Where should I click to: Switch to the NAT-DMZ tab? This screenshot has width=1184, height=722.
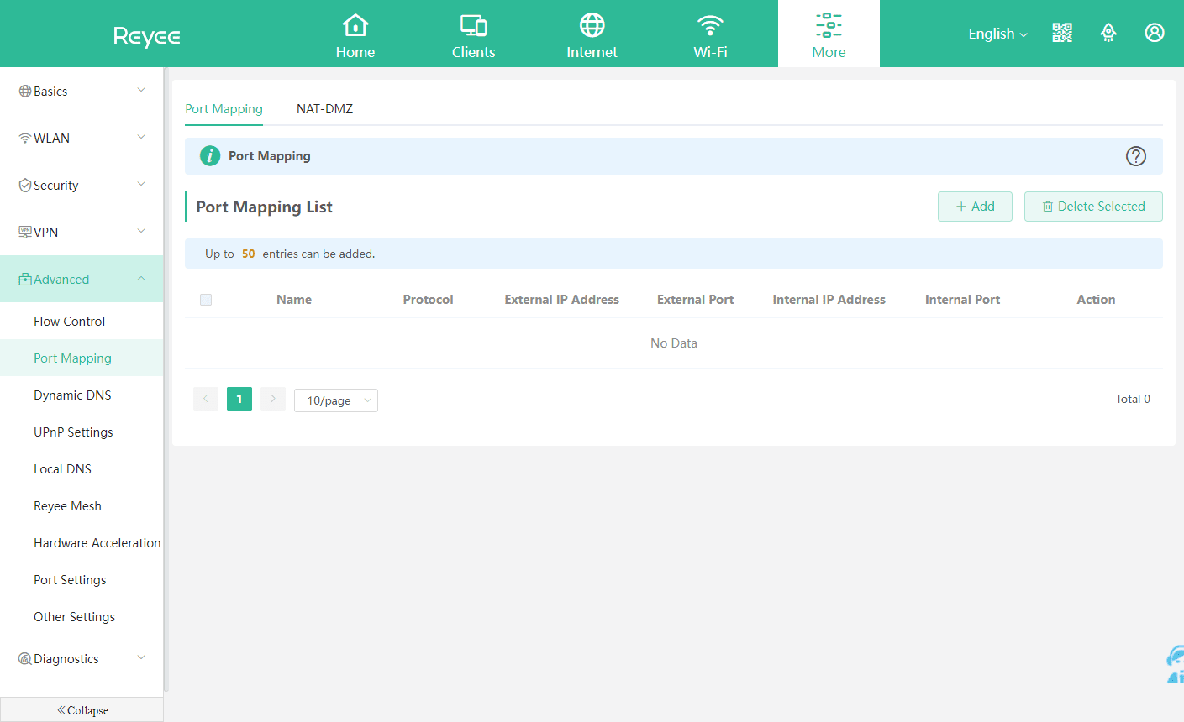pos(324,109)
